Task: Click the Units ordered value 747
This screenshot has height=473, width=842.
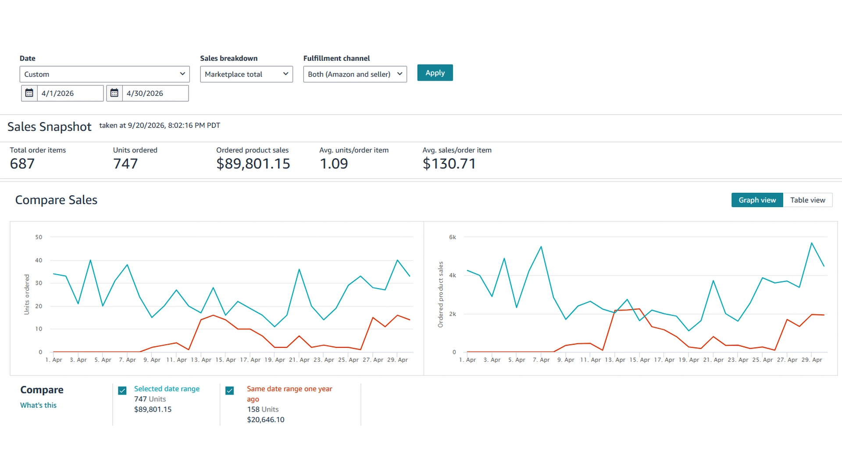Action: (x=125, y=164)
